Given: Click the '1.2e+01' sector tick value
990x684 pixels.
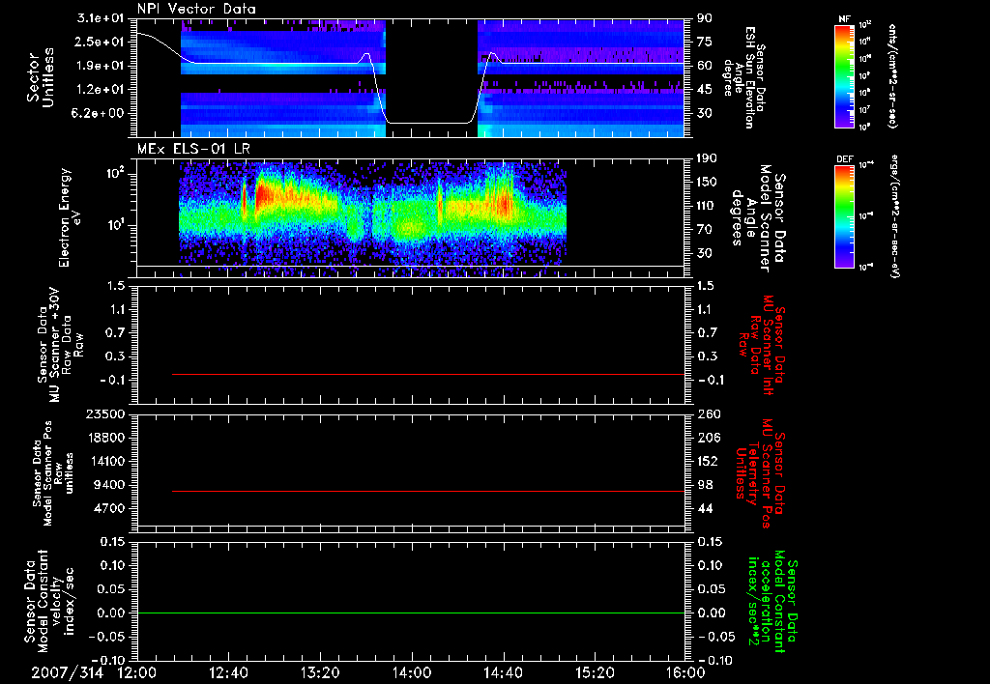Looking at the screenshot, I should click(102, 90).
